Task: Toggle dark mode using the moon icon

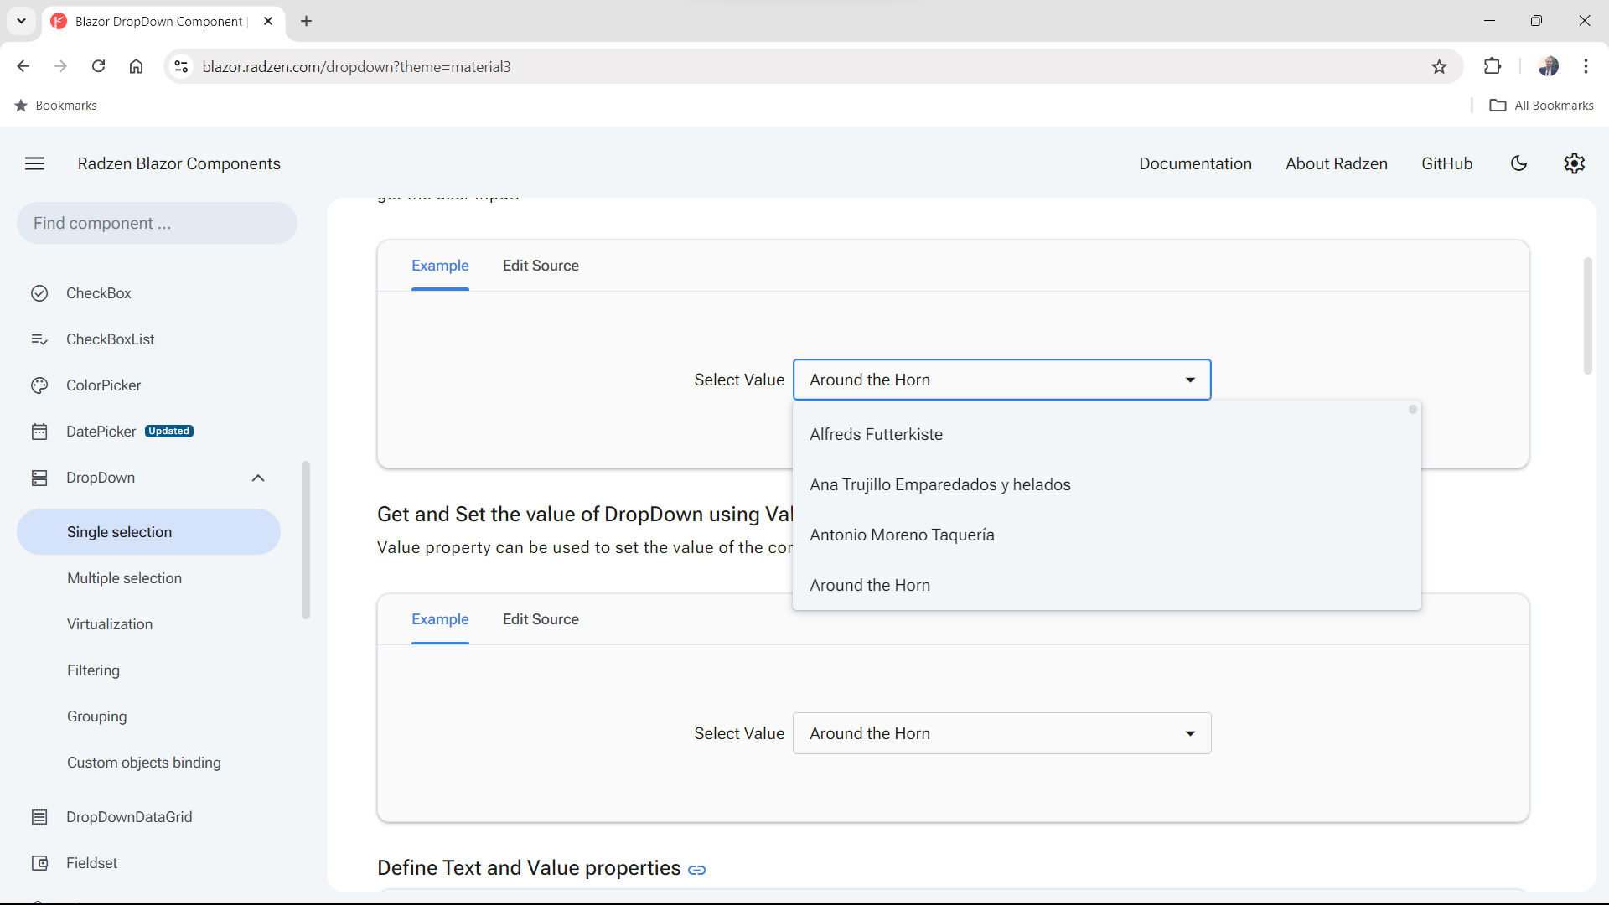Action: pos(1519,163)
